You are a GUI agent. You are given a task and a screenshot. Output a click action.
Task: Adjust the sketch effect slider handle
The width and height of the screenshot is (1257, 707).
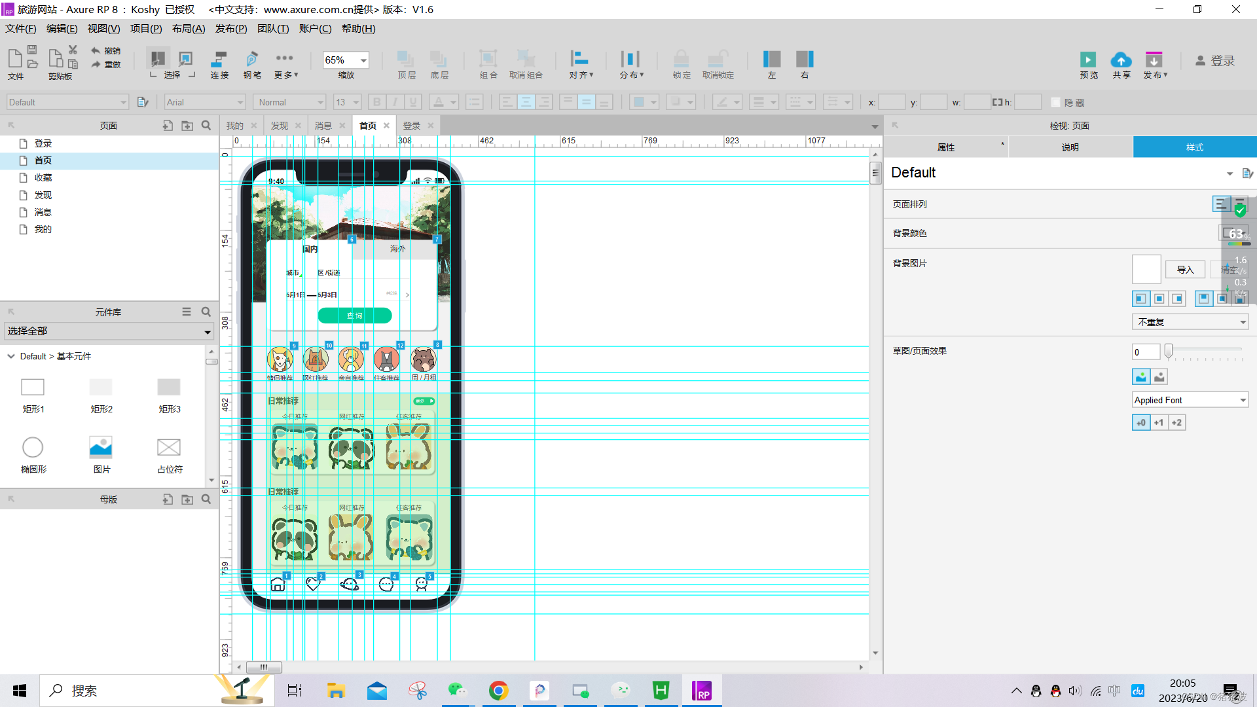[1169, 352]
